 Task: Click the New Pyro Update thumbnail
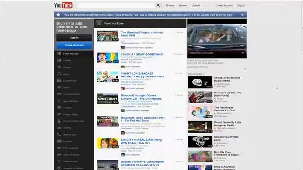pos(200,97)
